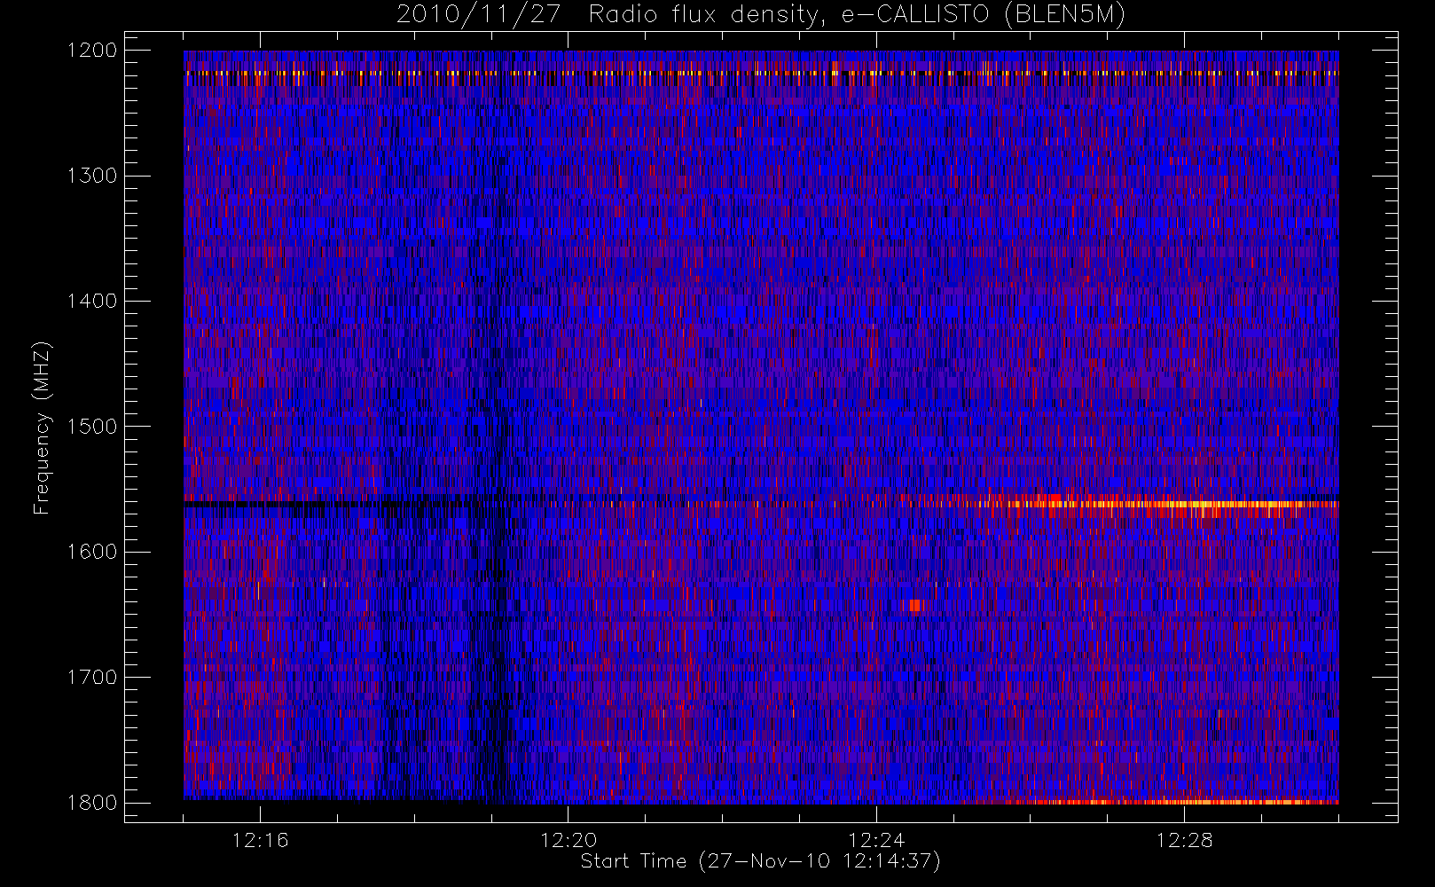The height and width of the screenshot is (887, 1435).
Task: Click the 1200 frequency tick label
Action: click(92, 51)
